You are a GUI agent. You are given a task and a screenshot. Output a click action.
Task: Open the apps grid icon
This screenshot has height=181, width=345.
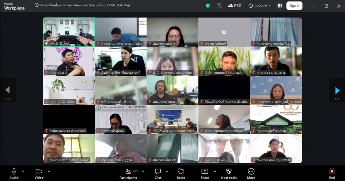point(280,6)
